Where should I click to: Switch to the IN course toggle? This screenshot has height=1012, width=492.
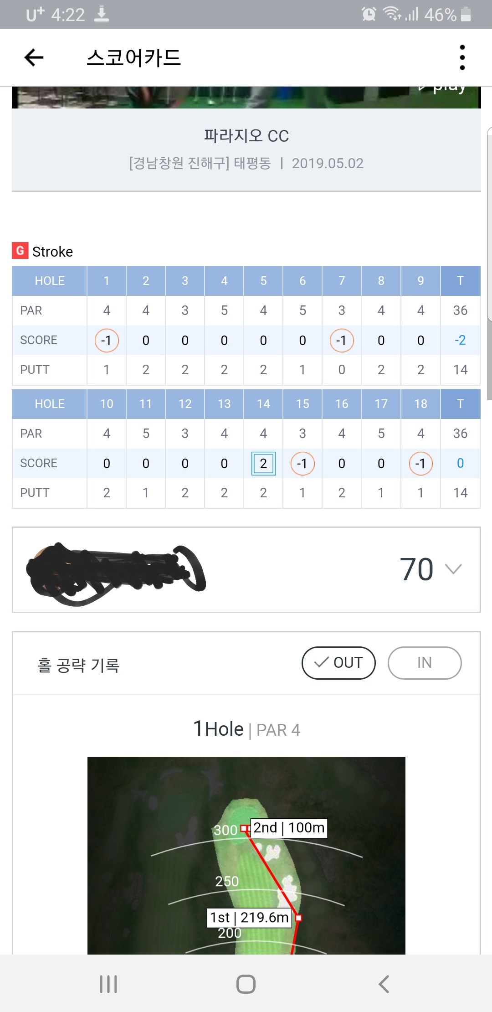tap(424, 663)
